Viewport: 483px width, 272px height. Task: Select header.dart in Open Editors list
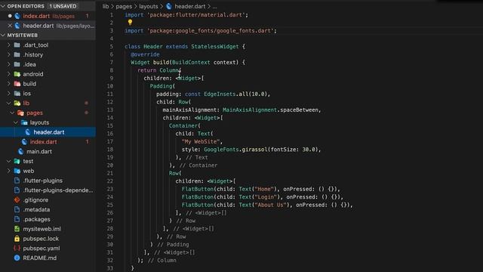click(x=48, y=26)
